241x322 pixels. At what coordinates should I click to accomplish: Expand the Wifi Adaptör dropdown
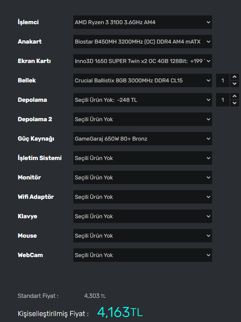point(142,197)
